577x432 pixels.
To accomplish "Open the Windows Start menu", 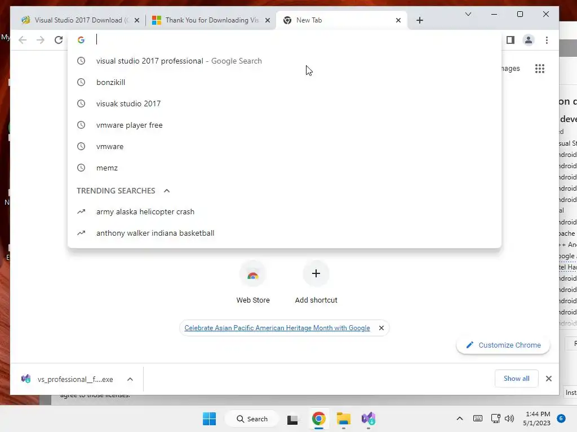I will coord(210,418).
